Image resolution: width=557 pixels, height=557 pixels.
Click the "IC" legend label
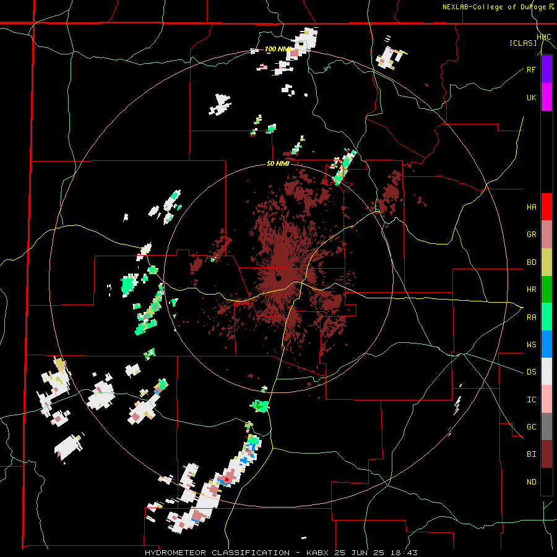click(531, 400)
